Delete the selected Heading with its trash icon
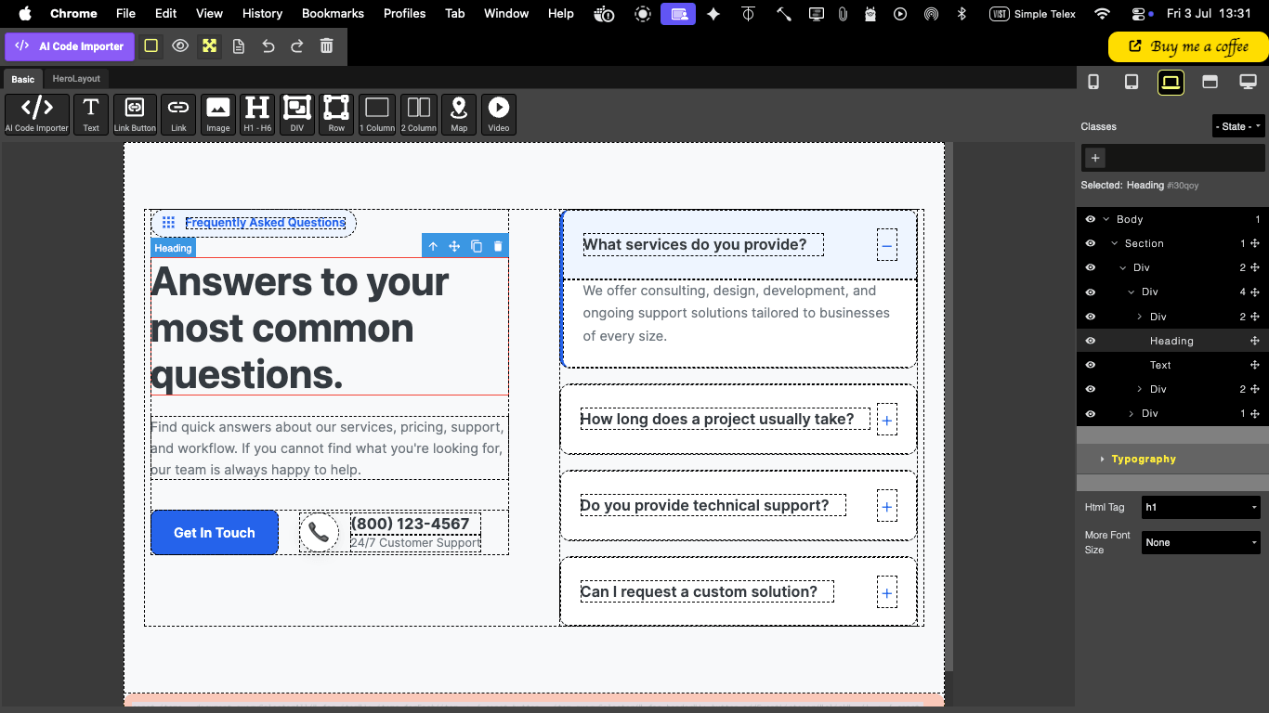 pyautogui.click(x=498, y=246)
